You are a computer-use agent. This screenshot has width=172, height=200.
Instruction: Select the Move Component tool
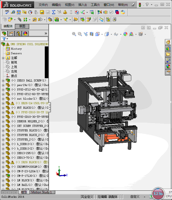click(40, 19)
